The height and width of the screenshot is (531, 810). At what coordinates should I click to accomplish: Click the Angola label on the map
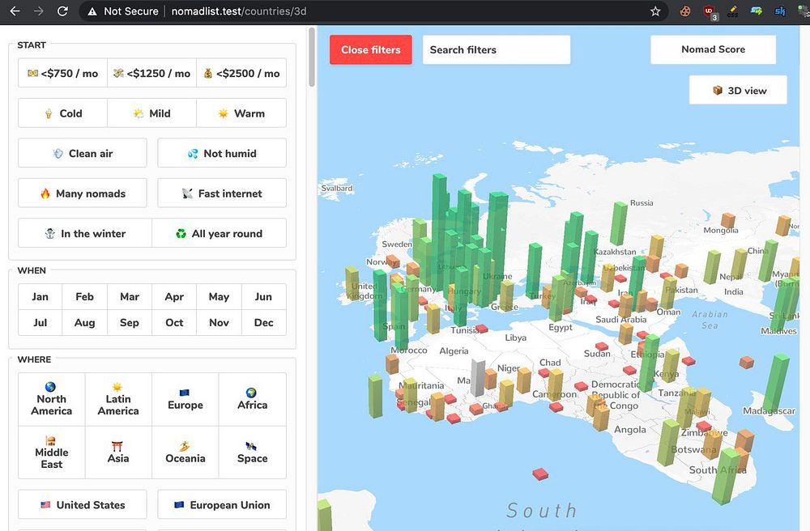tap(629, 429)
